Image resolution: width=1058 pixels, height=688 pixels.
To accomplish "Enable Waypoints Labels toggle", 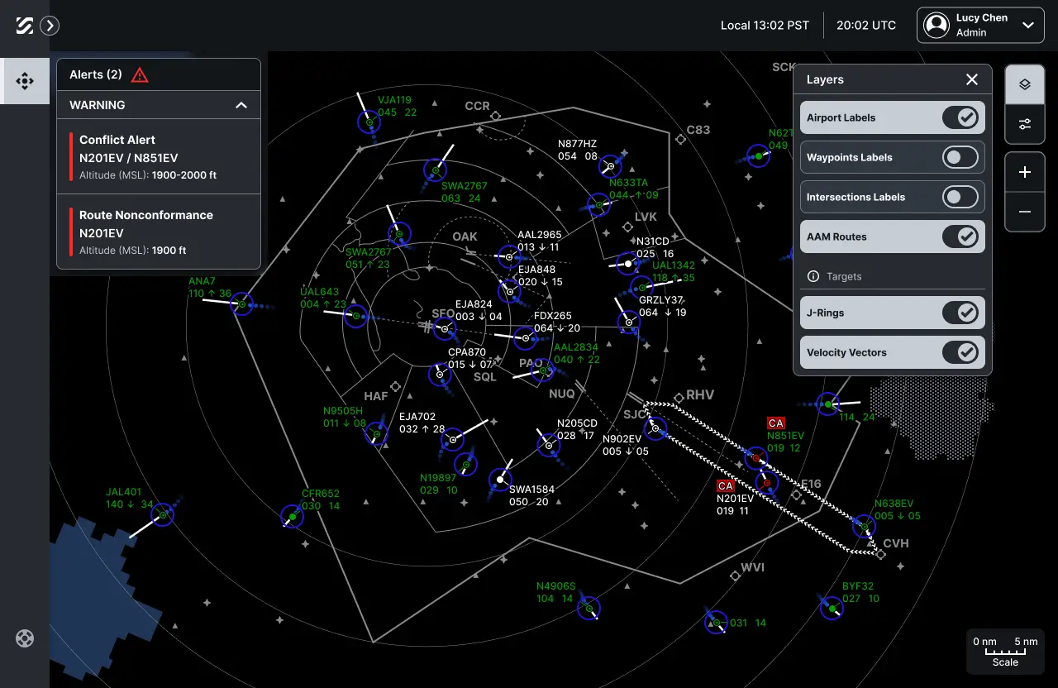I will point(960,157).
